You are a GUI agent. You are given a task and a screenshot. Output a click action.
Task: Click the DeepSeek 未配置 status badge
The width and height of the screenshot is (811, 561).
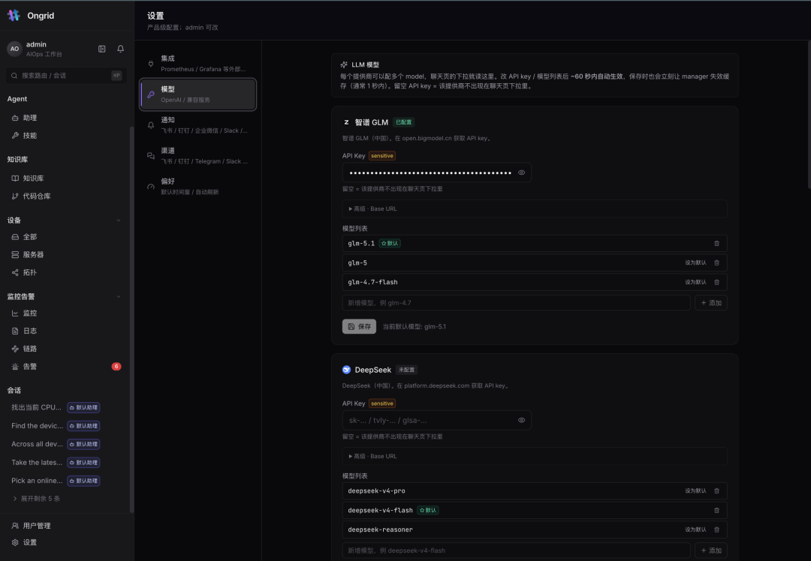[406, 370]
